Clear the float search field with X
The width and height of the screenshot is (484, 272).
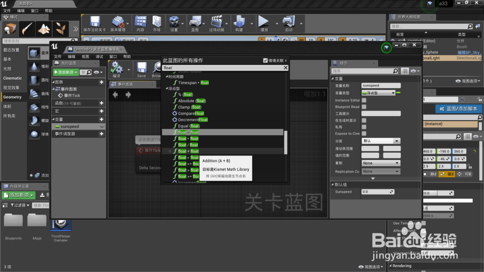286,68
